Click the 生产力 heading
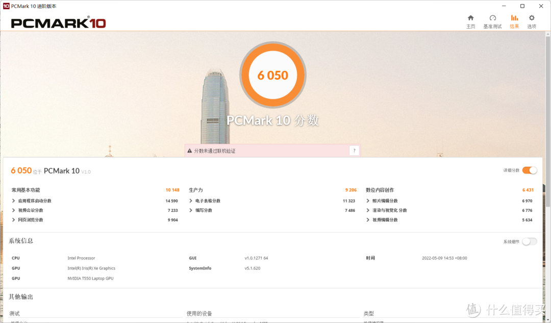The width and height of the screenshot is (551, 323). [196, 190]
